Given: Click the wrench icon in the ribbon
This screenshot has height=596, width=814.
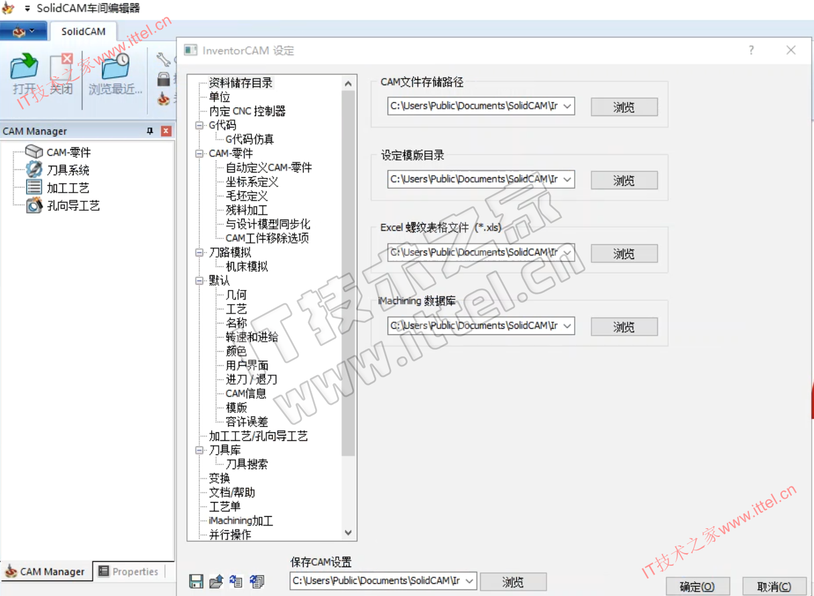Looking at the screenshot, I should (164, 61).
